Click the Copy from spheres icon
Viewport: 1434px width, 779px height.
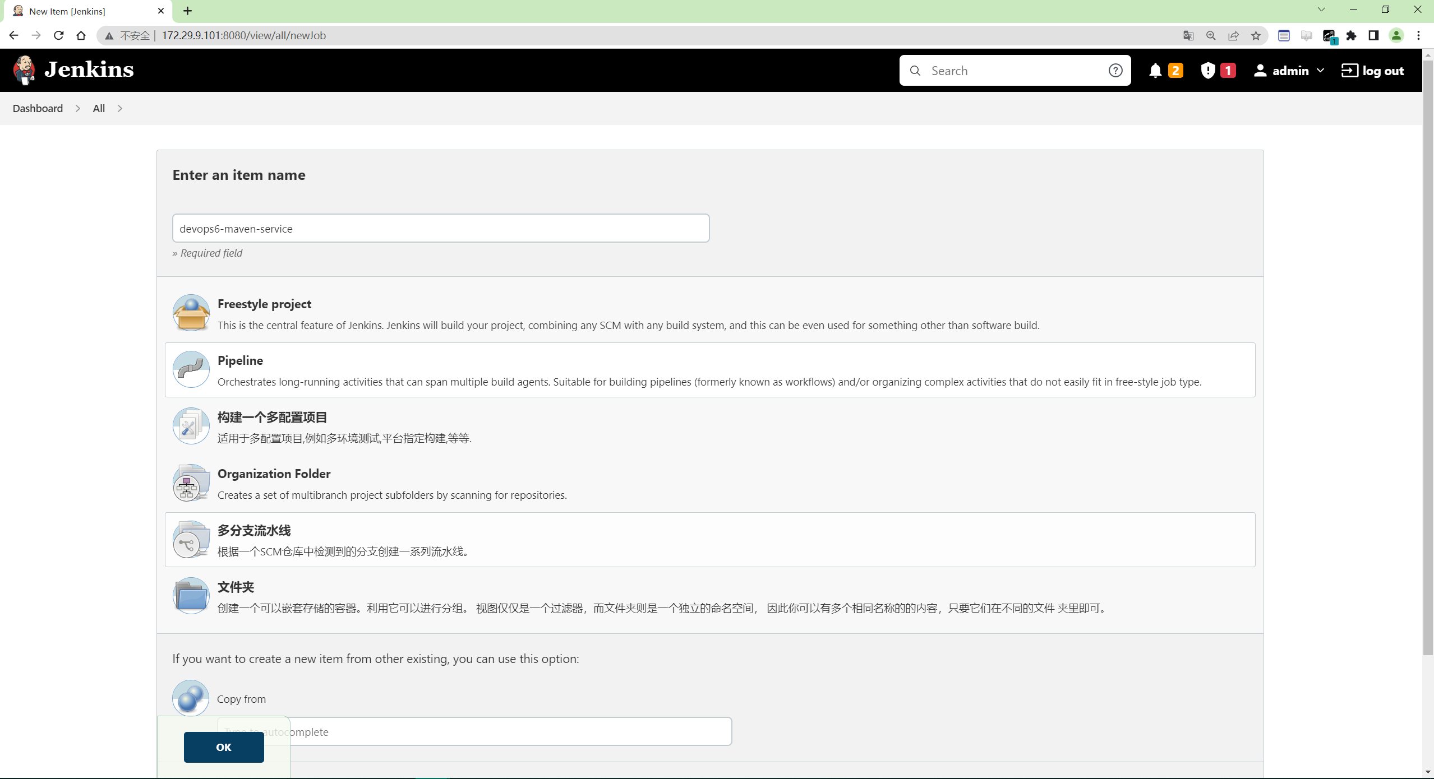(x=191, y=698)
